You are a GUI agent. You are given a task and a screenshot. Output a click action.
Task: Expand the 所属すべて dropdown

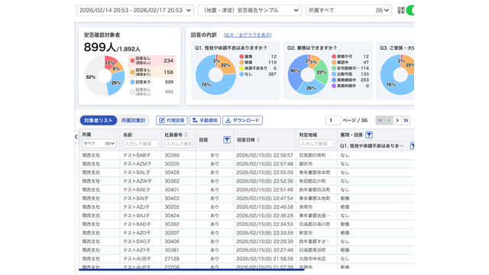348,10
